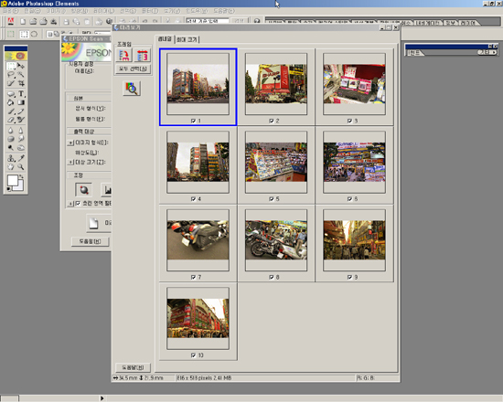
Task: Switch to the 썸네일 tab
Action: click(x=165, y=38)
